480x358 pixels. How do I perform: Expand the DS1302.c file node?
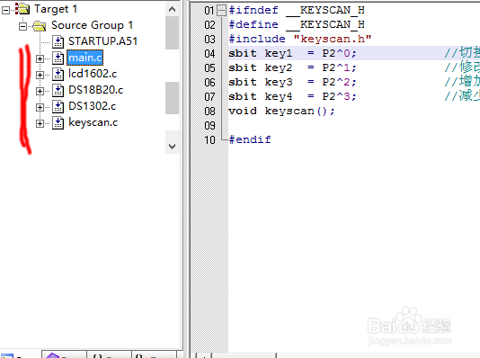[40, 108]
